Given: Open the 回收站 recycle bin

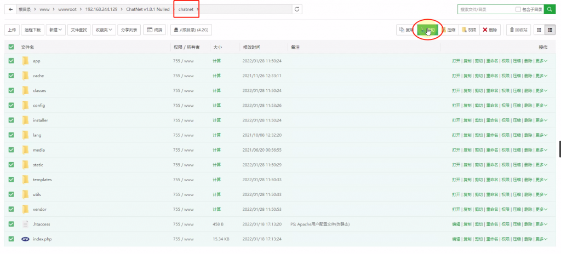Looking at the screenshot, I should [x=518, y=30].
